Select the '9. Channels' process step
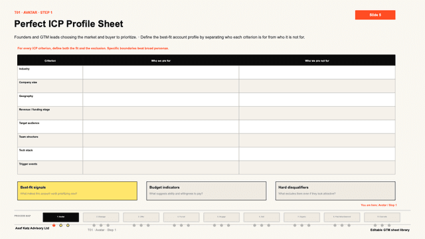 click(x=382, y=217)
